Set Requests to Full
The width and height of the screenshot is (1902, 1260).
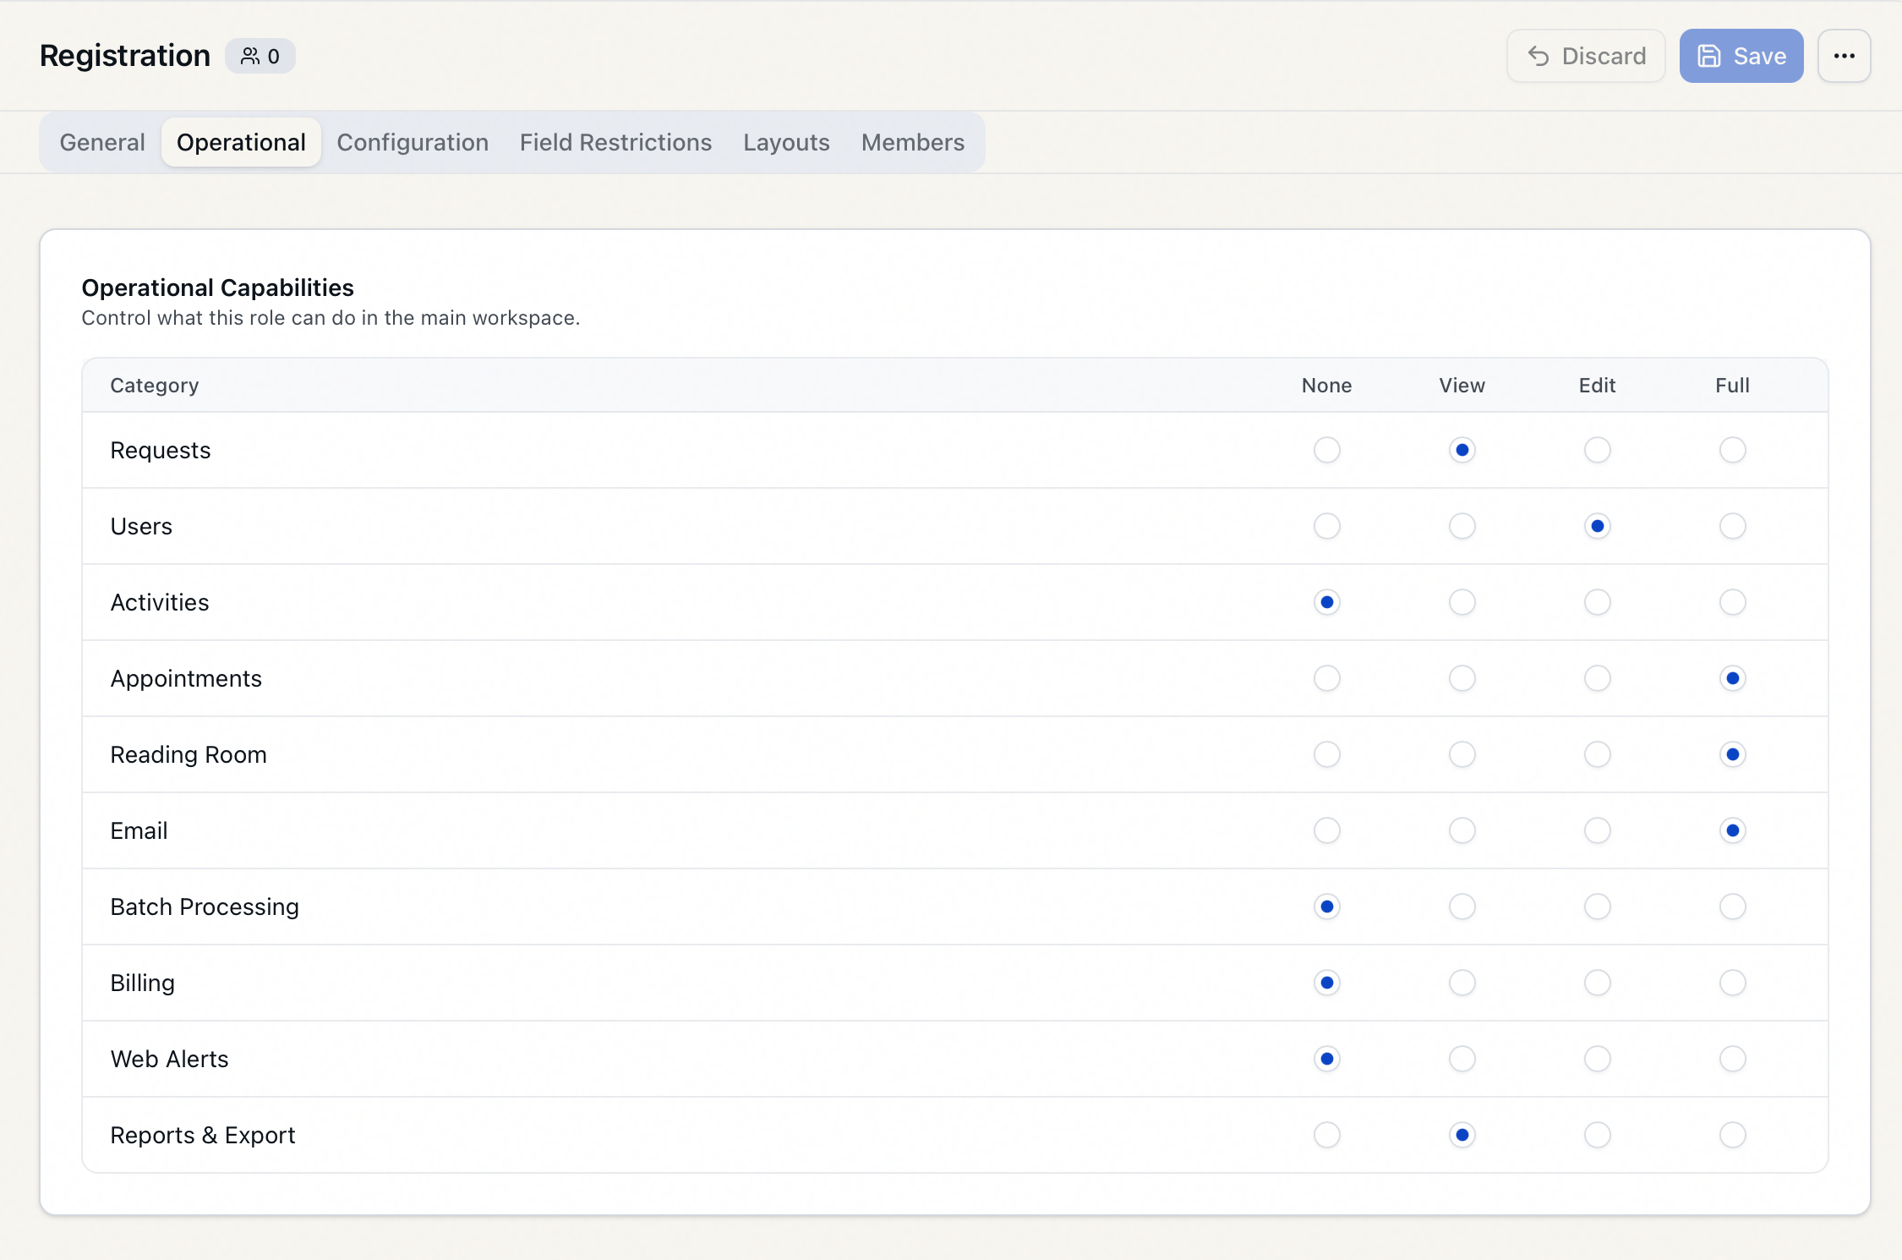tap(1733, 450)
